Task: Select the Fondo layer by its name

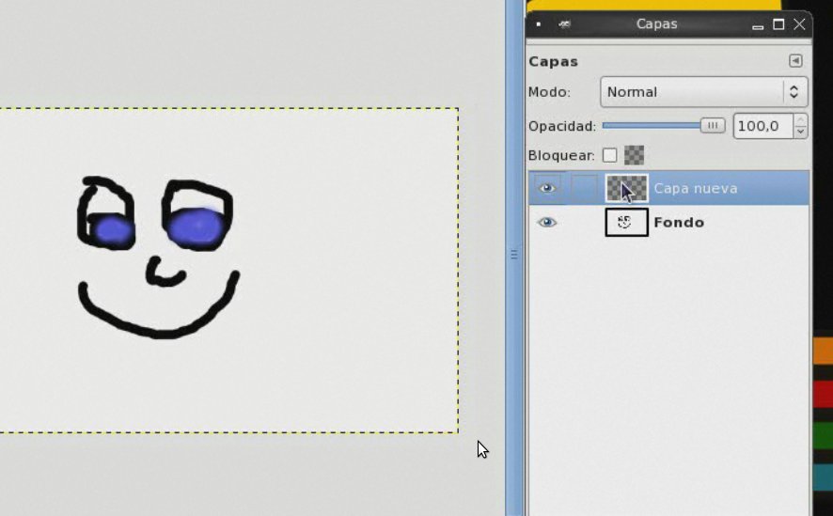Action: pos(679,223)
